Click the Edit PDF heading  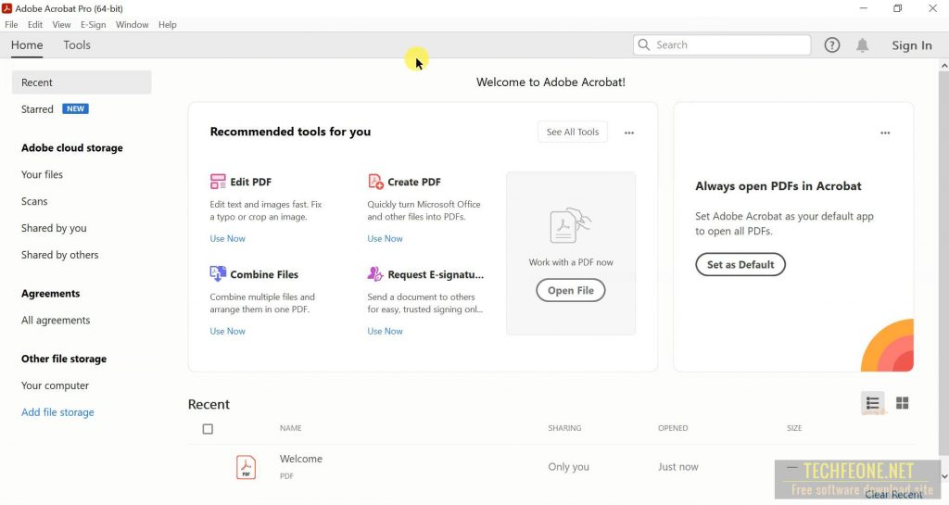[250, 182]
